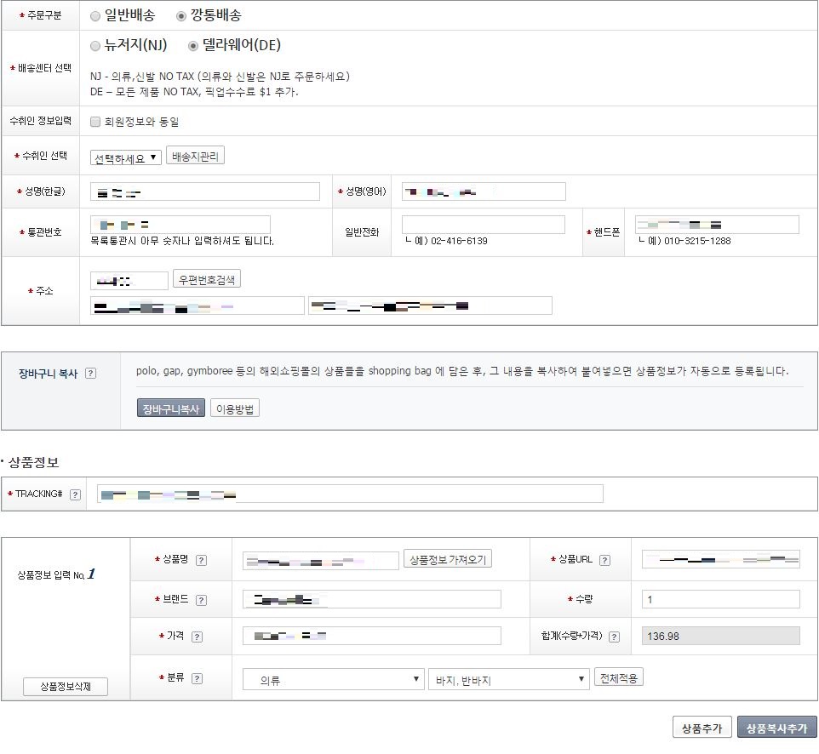Click 장바구니복사 button
This screenshot has width=819, height=754.
[170, 408]
